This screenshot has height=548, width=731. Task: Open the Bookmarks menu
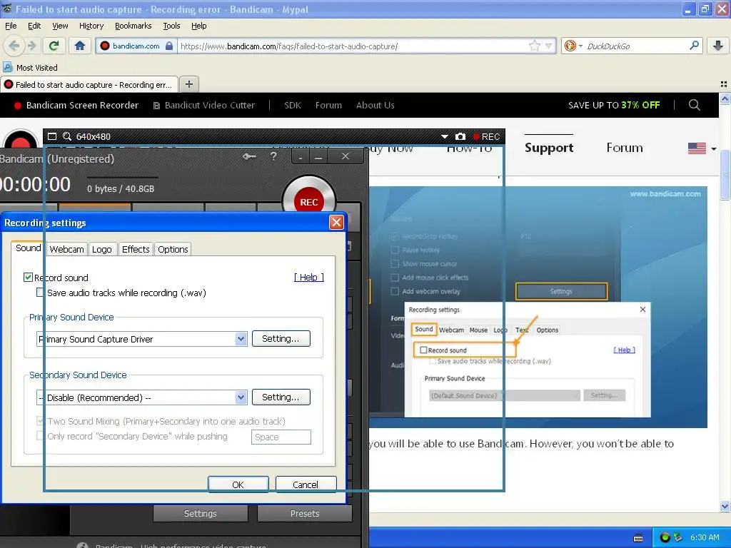pyautogui.click(x=133, y=26)
